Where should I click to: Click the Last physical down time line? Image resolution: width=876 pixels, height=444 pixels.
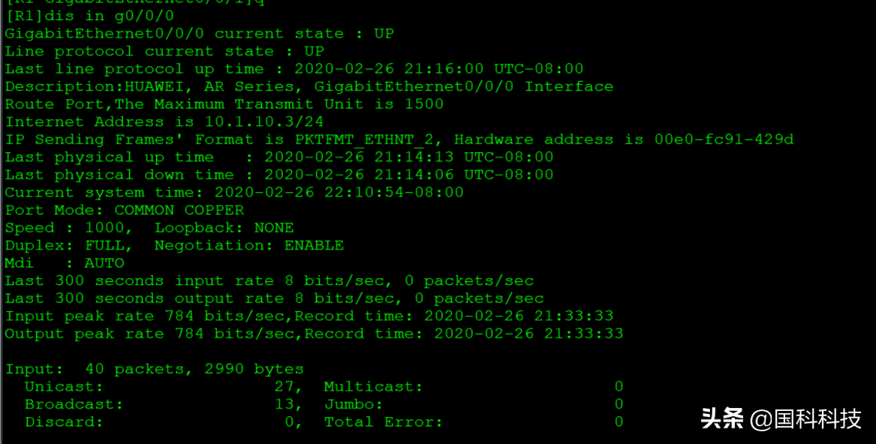point(278,175)
